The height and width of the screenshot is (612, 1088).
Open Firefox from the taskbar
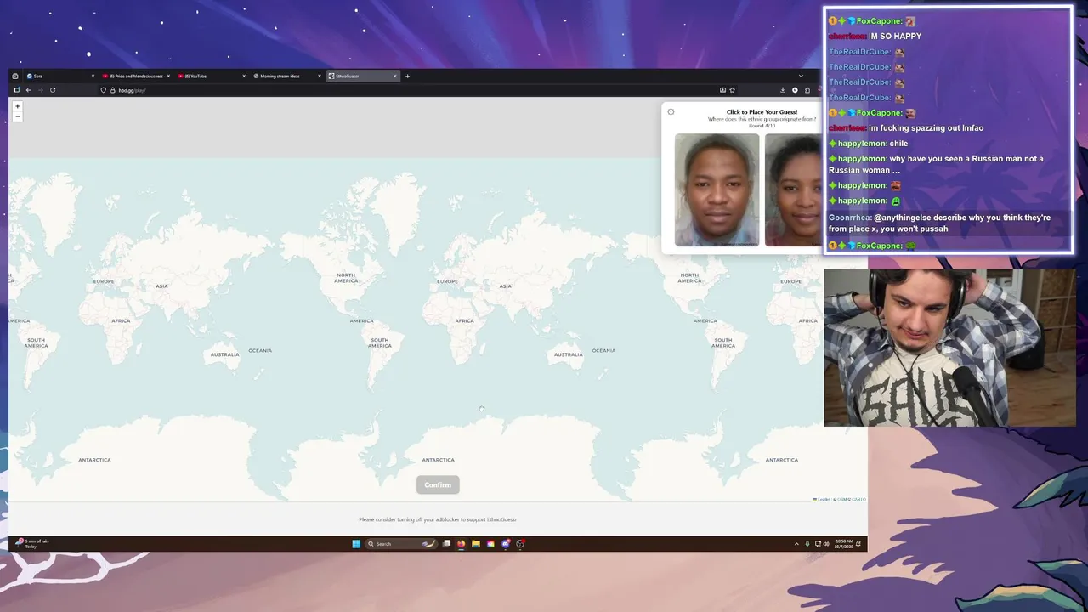(x=461, y=544)
